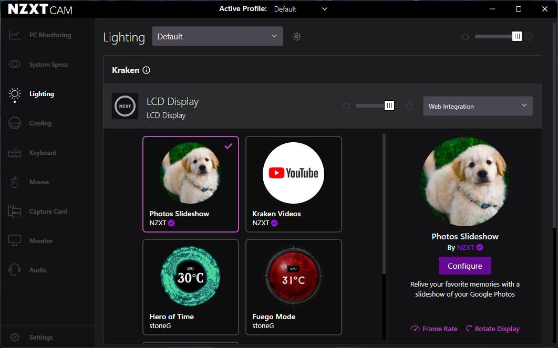558x348 pixels.
Task: Open the PC Monitoring chart icon
Action: [x=15, y=35]
